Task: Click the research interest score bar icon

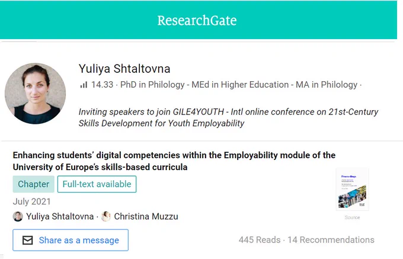Action: point(84,85)
